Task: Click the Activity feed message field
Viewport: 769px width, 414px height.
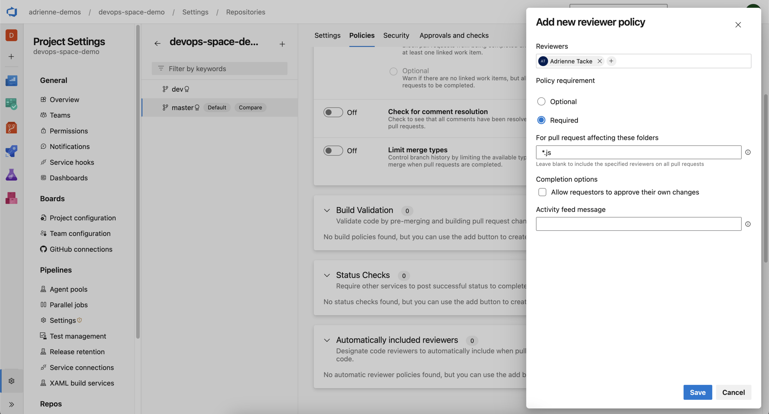Action: coord(638,224)
